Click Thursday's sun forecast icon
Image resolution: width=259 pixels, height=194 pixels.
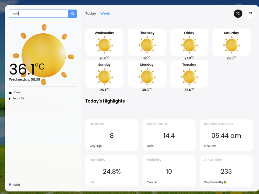coord(147,45)
